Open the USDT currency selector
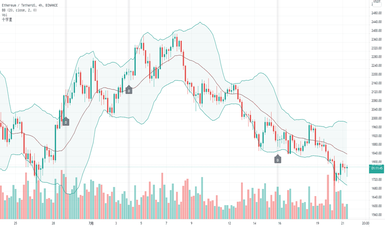This screenshot has height=227, width=385. click(x=376, y=2)
